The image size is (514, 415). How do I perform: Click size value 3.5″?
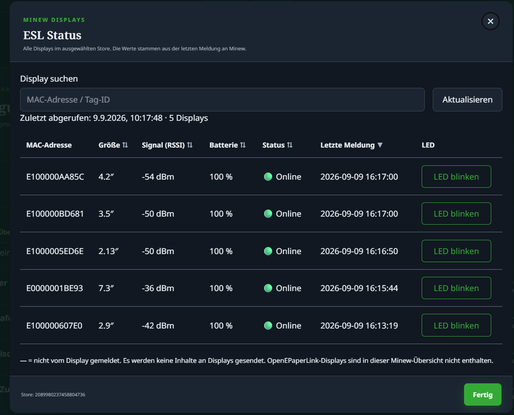106,214
